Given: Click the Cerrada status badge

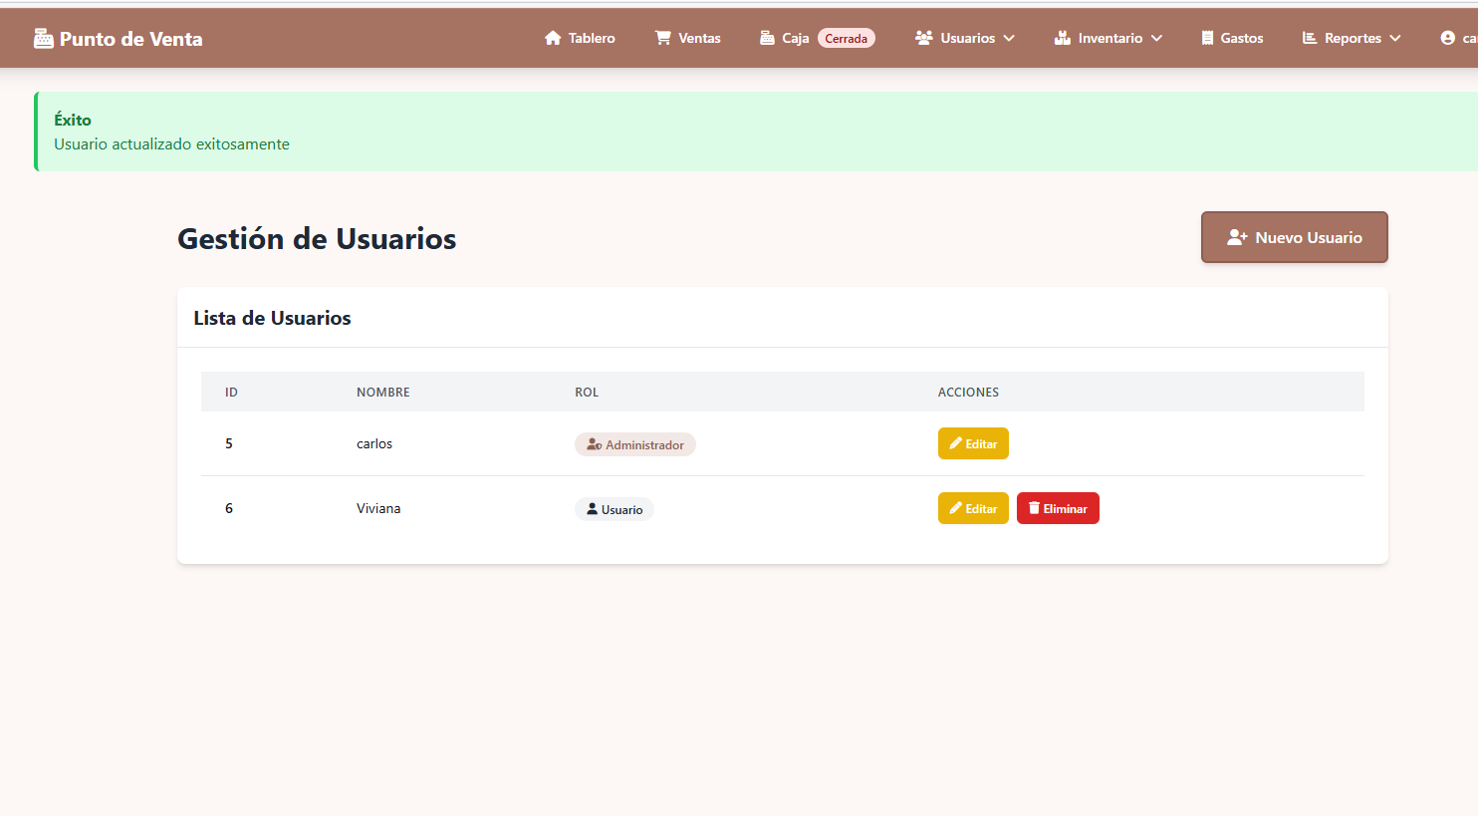Looking at the screenshot, I should click(x=846, y=39).
